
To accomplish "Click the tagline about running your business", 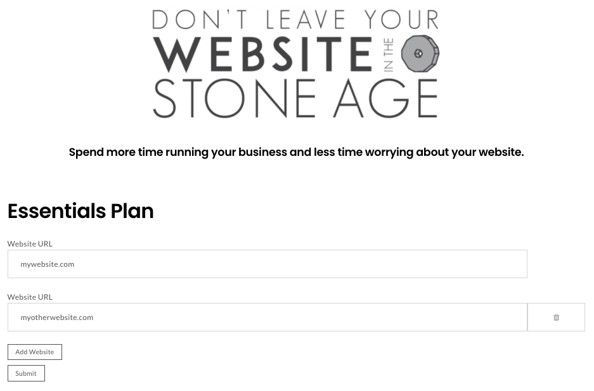I will pos(296,152).
